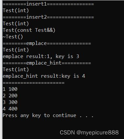Click 'emplace_hint result:key is 4' text
Screen dimensions: 124x139
tap(44, 76)
